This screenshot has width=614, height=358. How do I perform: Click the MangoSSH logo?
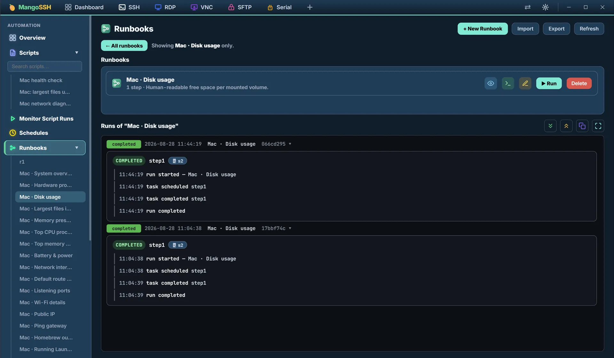tap(30, 7)
